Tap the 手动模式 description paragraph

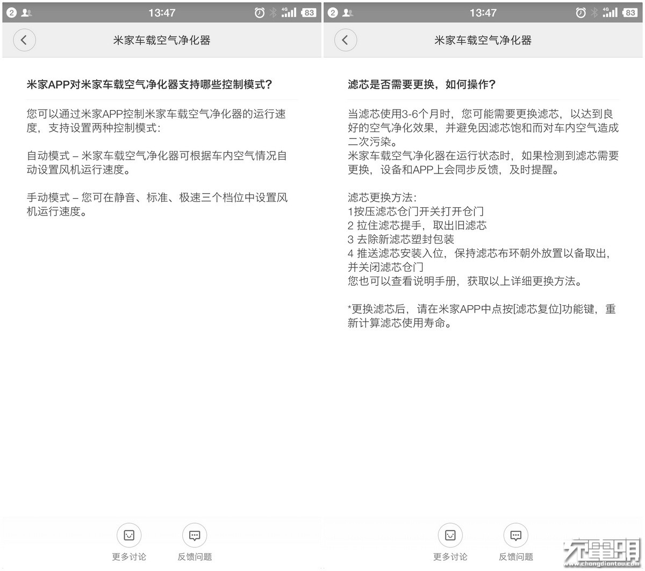pyautogui.click(x=157, y=205)
